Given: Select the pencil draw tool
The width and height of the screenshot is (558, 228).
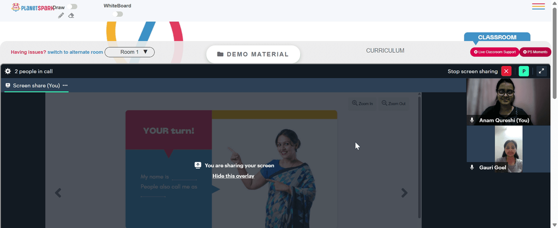Looking at the screenshot, I should click(61, 16).
